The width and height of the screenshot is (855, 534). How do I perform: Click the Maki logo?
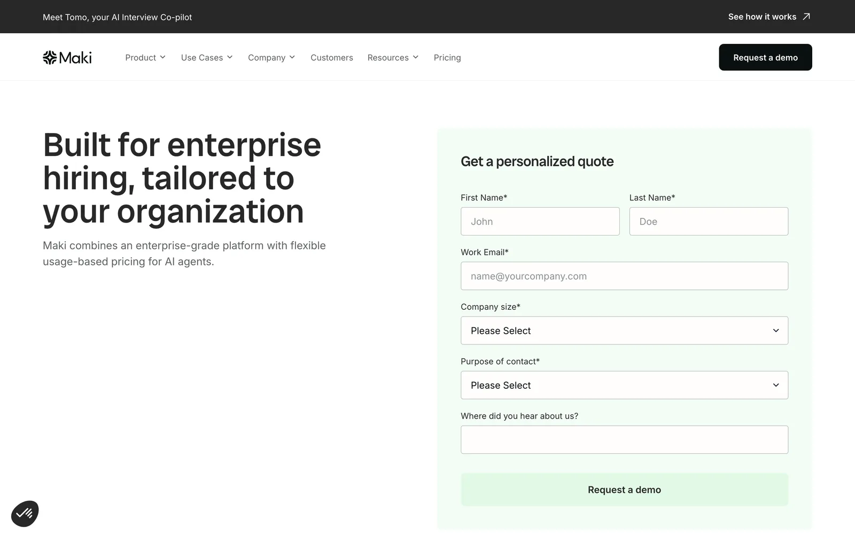pos(67,58)
